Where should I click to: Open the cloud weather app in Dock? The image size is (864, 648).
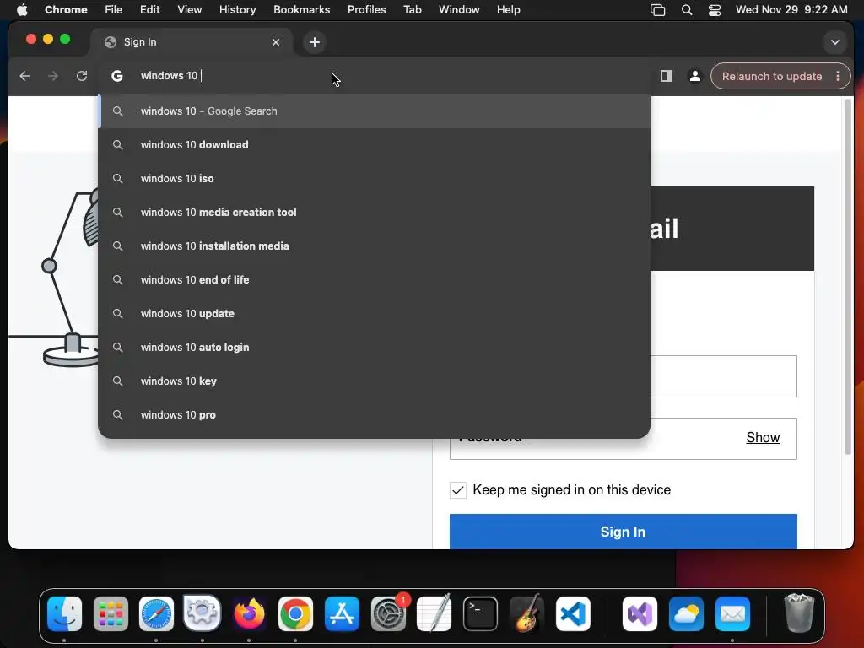(x=686, y=613)
